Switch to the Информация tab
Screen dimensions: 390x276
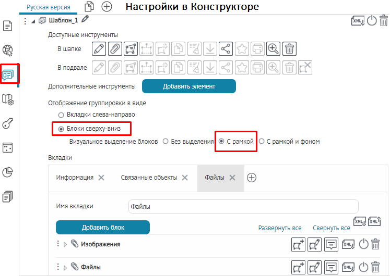[75, 178]
